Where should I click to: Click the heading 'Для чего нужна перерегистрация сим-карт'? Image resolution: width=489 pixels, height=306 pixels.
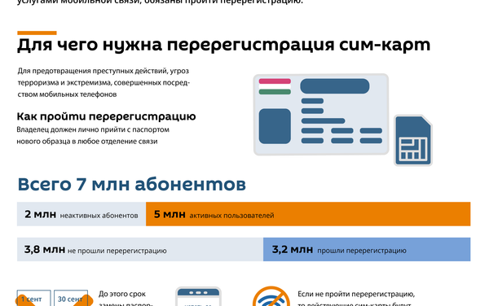point(223,45)
